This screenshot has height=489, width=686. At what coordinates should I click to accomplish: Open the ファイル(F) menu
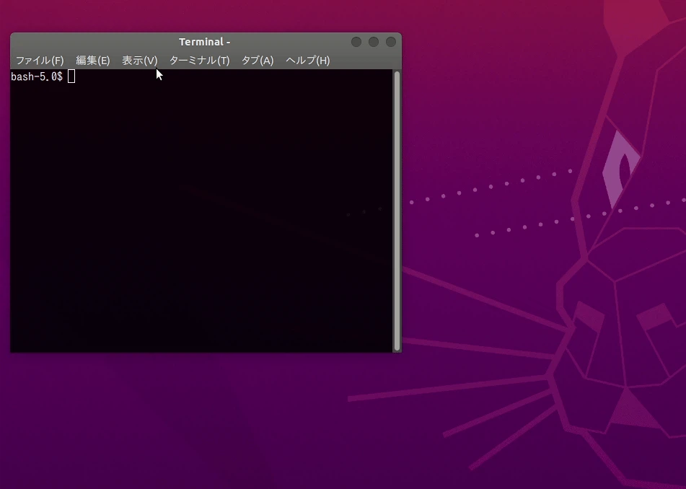40,61
